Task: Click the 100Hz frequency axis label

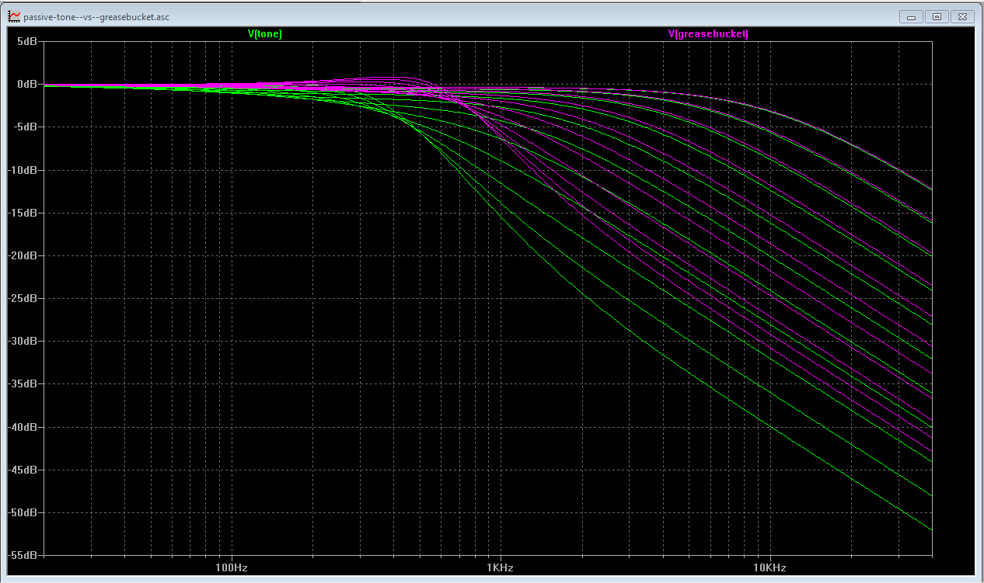Action: (231, 567)
